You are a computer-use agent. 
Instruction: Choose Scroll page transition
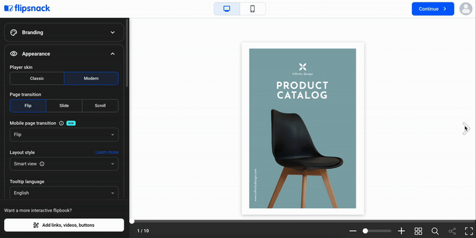(x=100, y=105)
